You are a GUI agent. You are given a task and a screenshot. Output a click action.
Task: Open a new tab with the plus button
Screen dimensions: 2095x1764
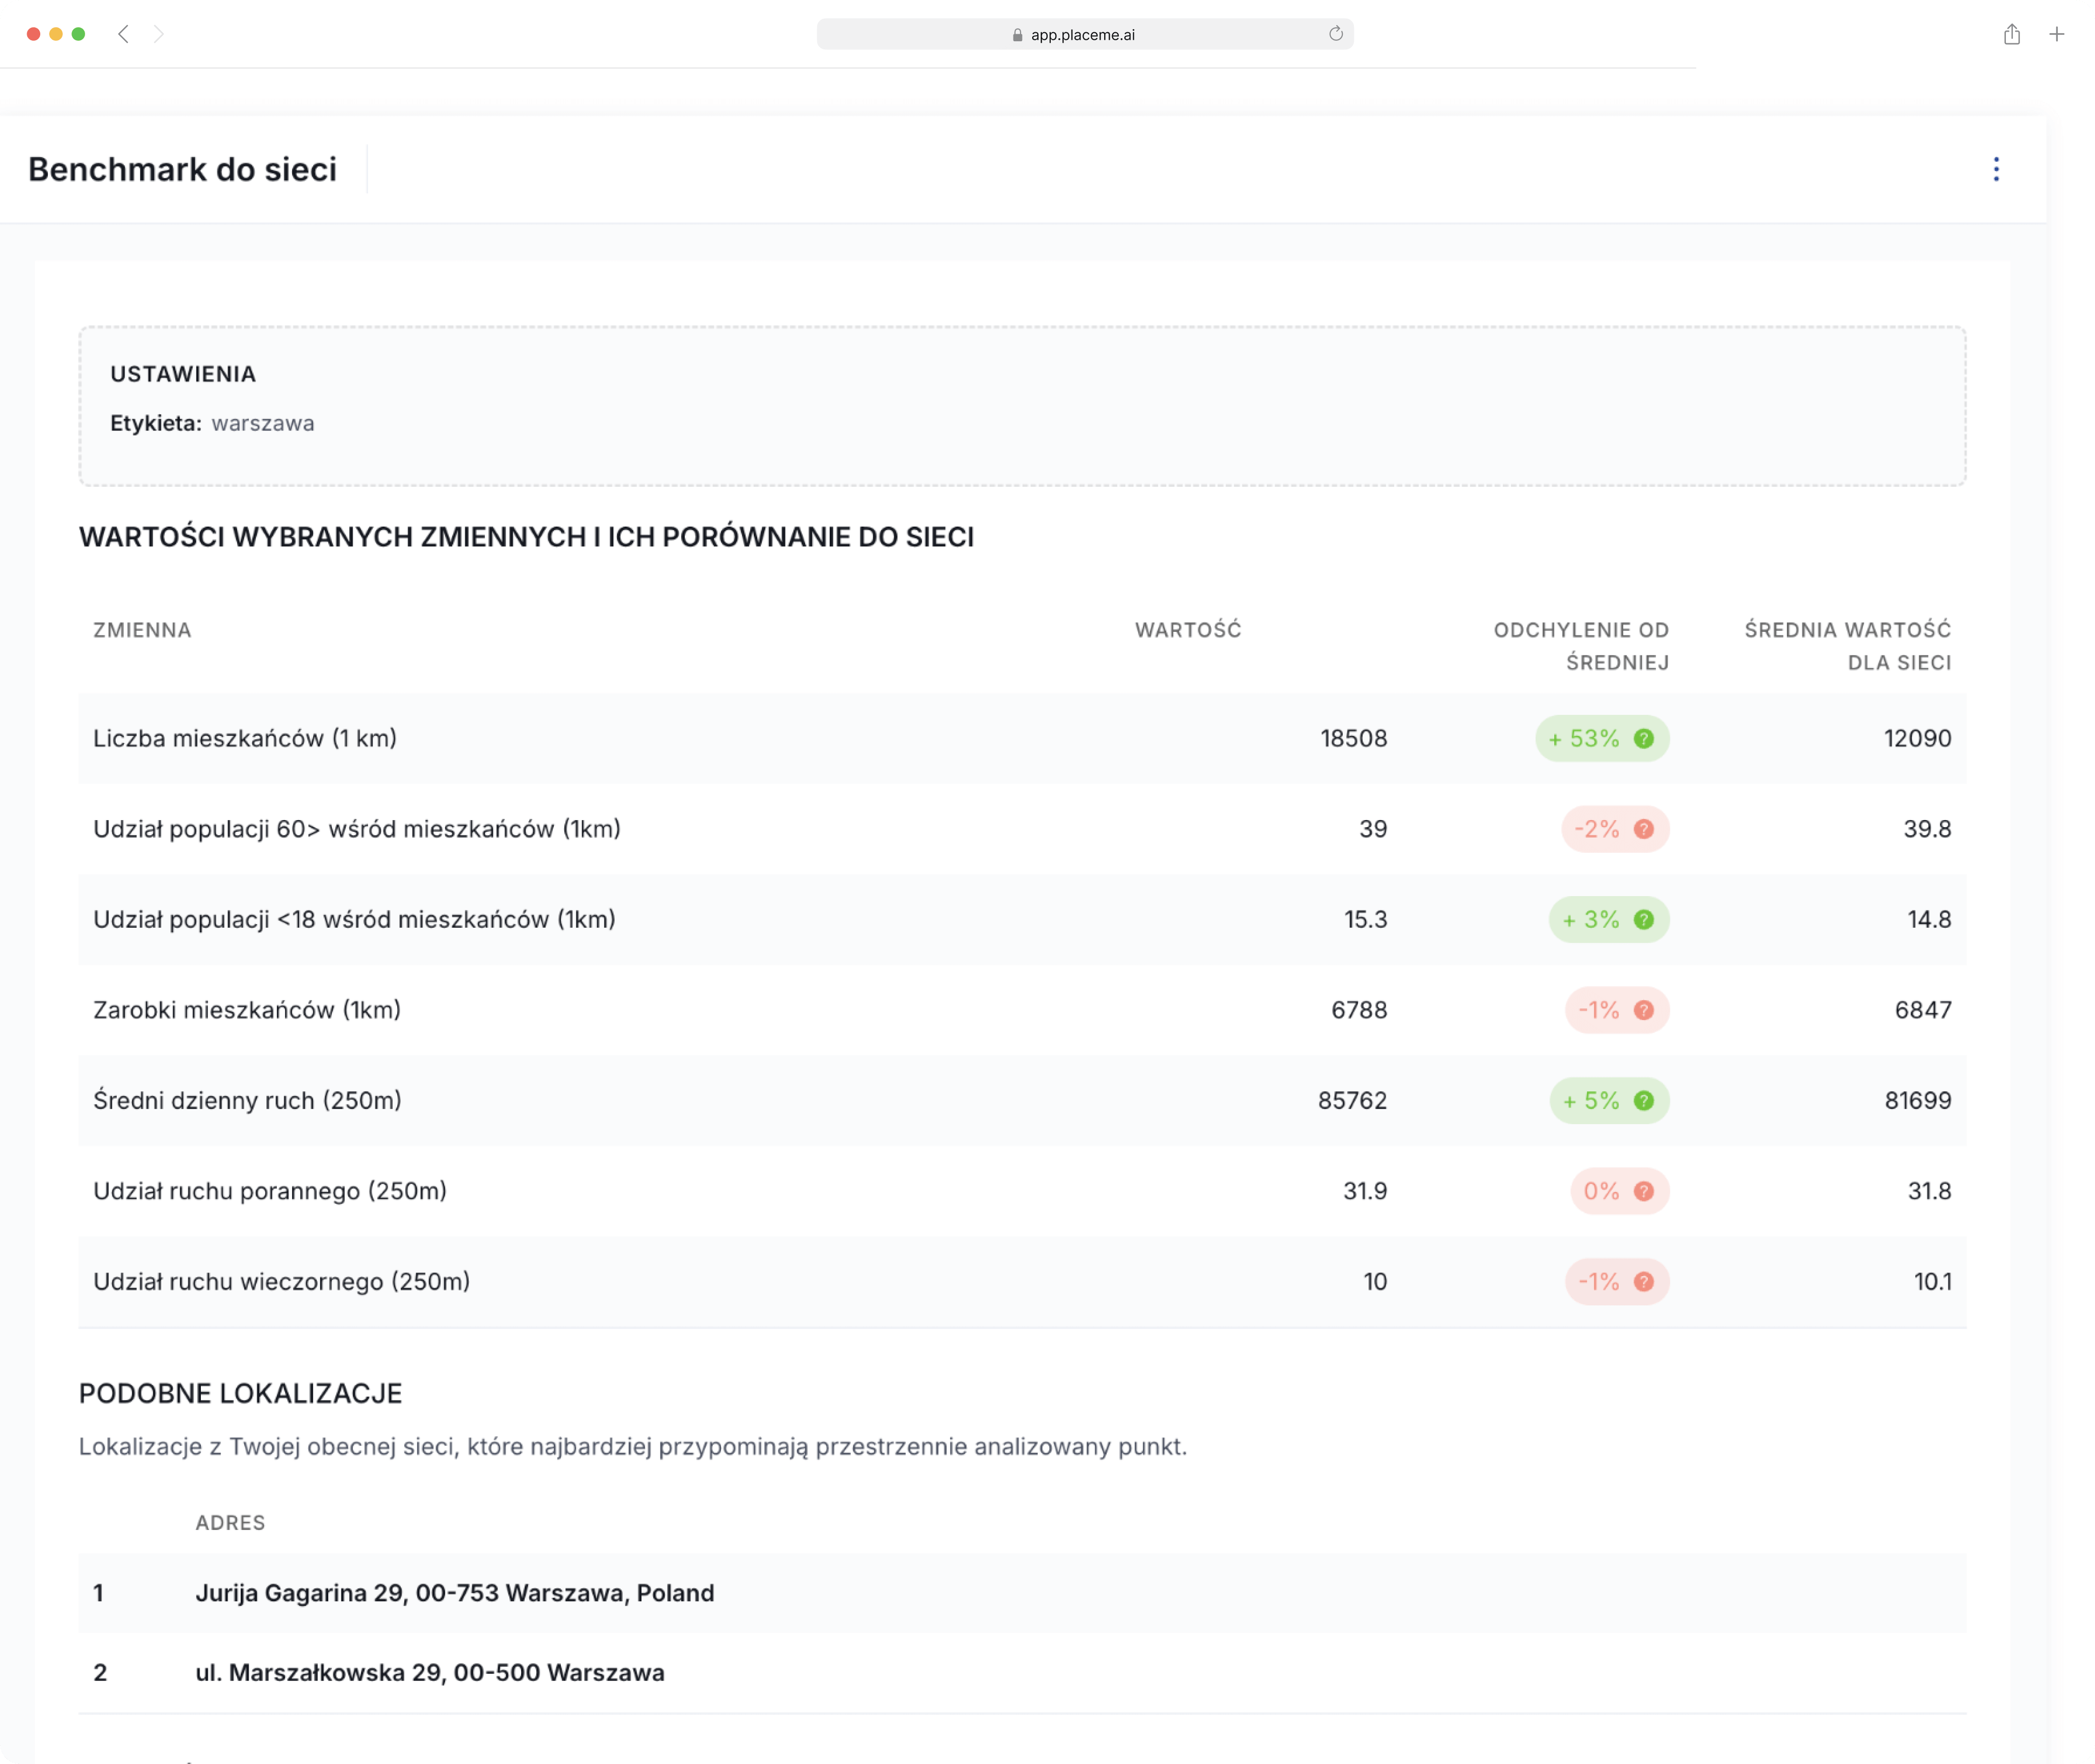(x=2056, y=34)
